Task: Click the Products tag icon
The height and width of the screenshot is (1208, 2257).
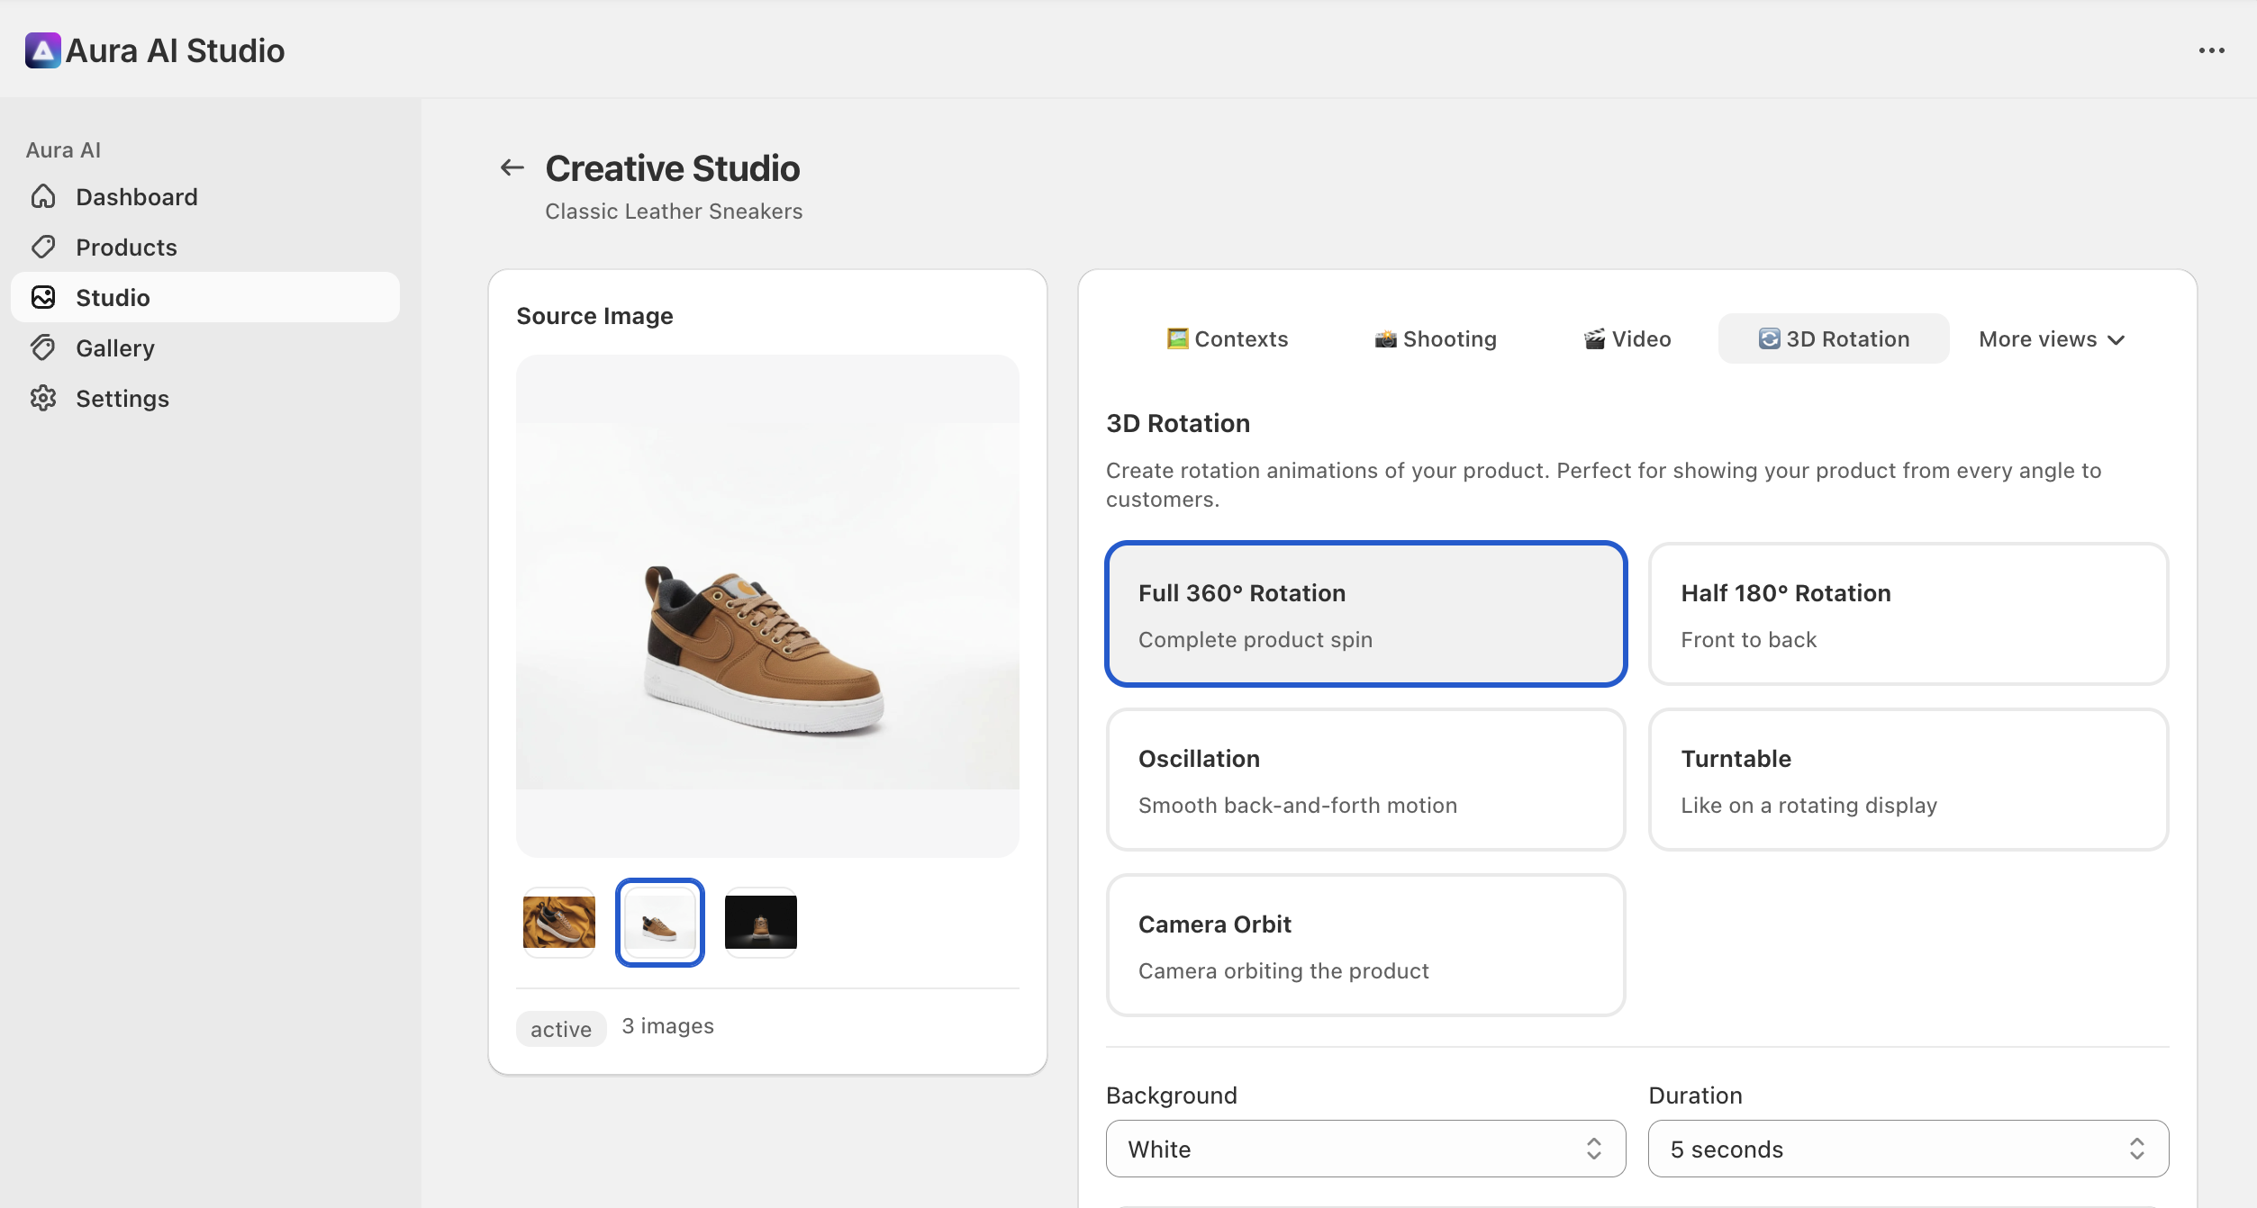Action: (43, 247)
